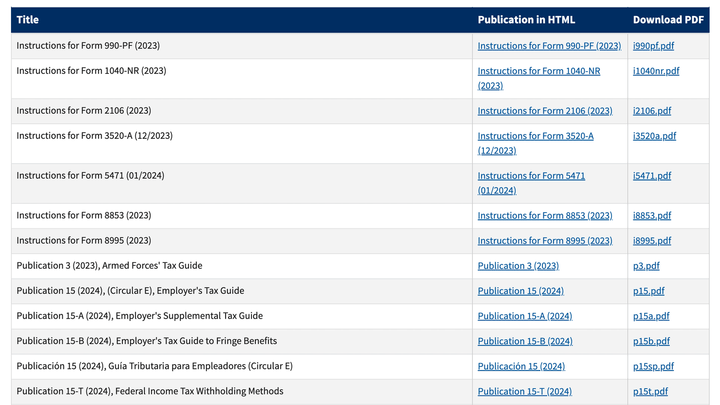Download i8853.pdf
Screen dimensions: 720x405
coord(652,215)
